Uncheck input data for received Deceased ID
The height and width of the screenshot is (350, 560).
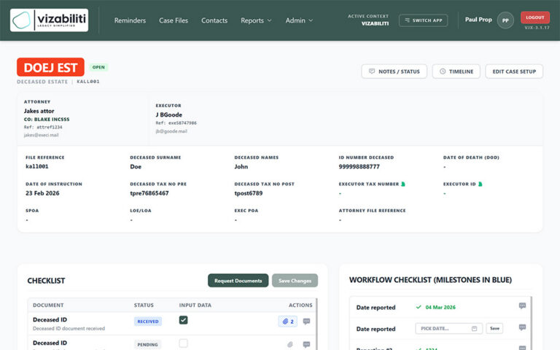click(x=183, y=320)
